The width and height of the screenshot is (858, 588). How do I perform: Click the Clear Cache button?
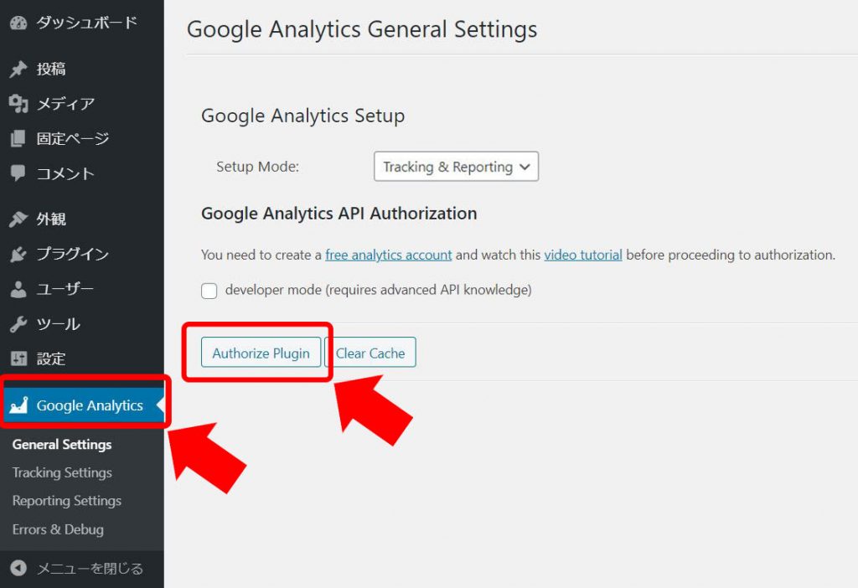(370, 353)
